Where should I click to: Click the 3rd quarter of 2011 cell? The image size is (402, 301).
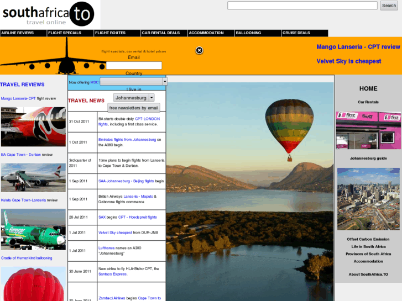(82, 163)
